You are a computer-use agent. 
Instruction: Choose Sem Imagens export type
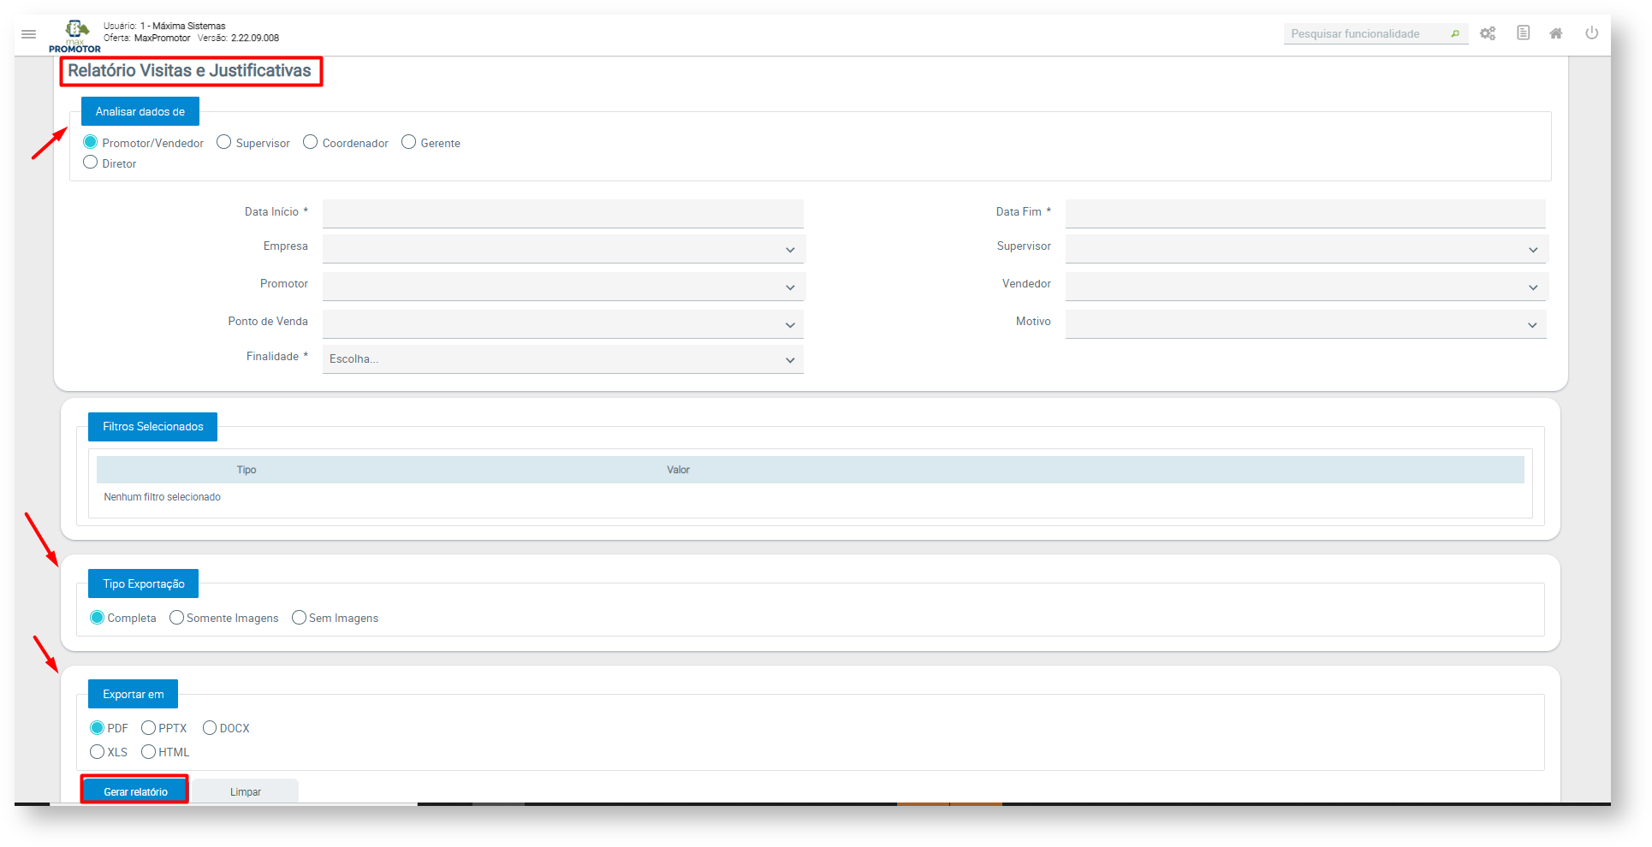click(300, 618)
